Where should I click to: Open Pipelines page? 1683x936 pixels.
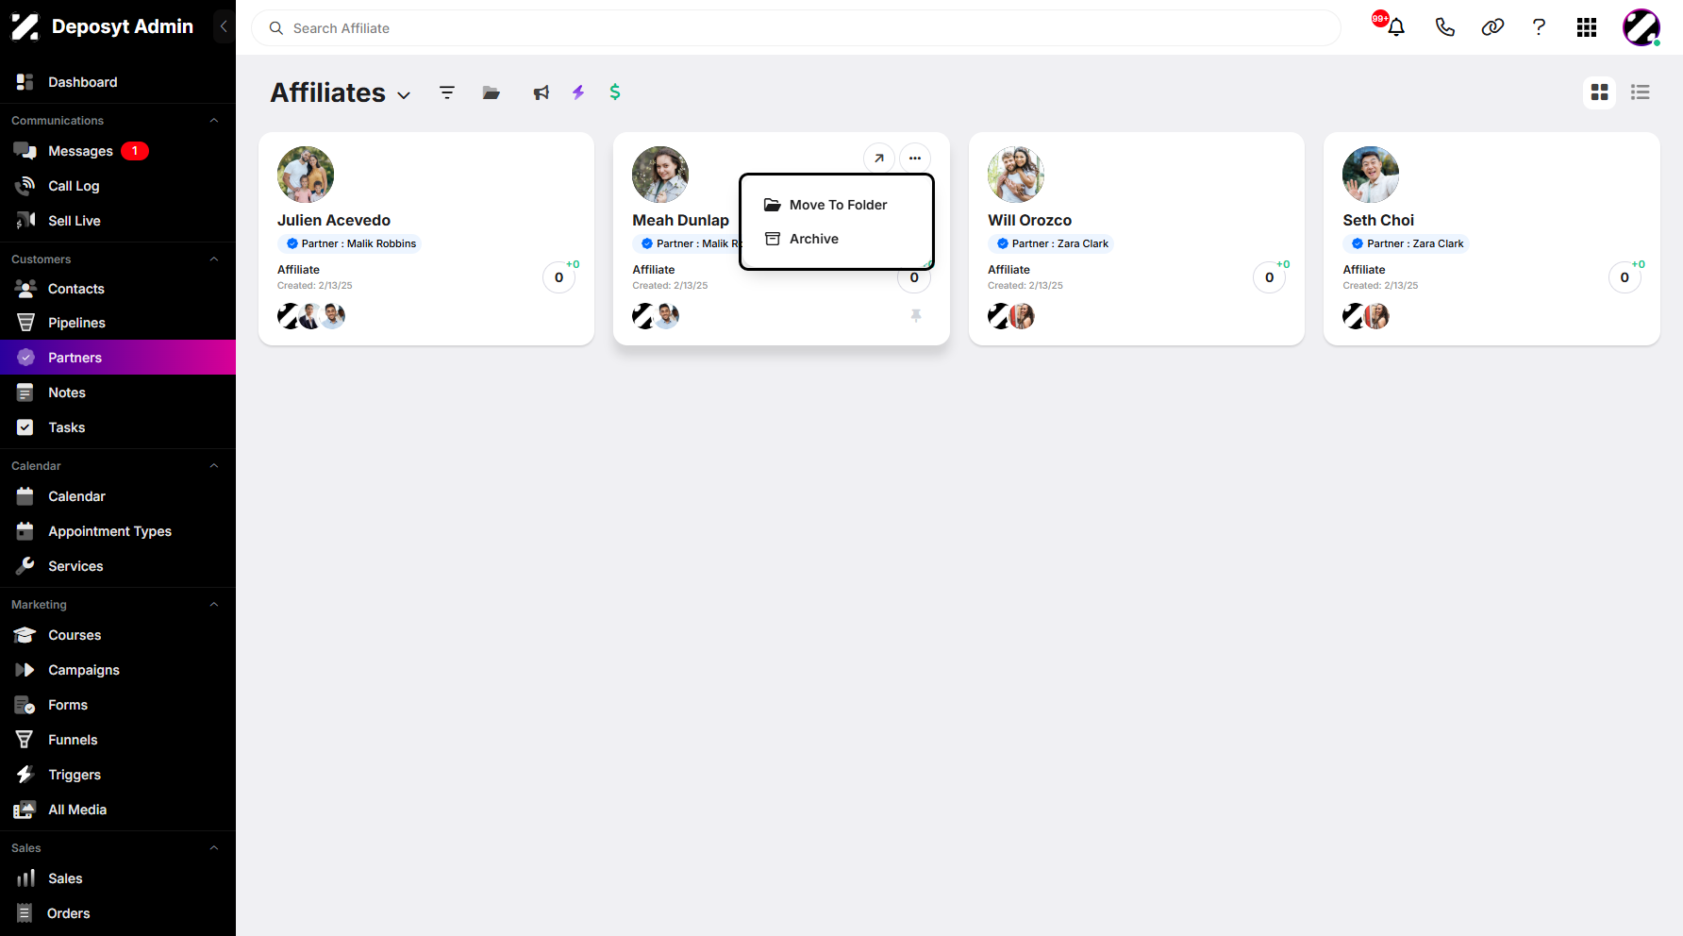click(x=118, y=323)
